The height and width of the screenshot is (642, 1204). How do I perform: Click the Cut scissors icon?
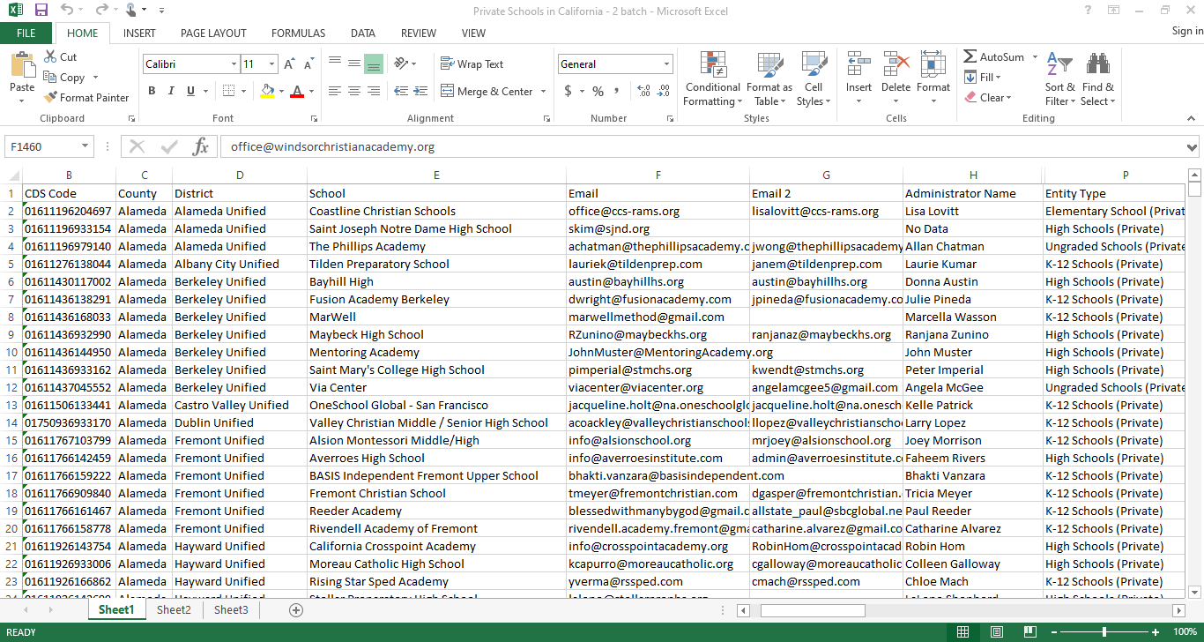pos(50,57)
